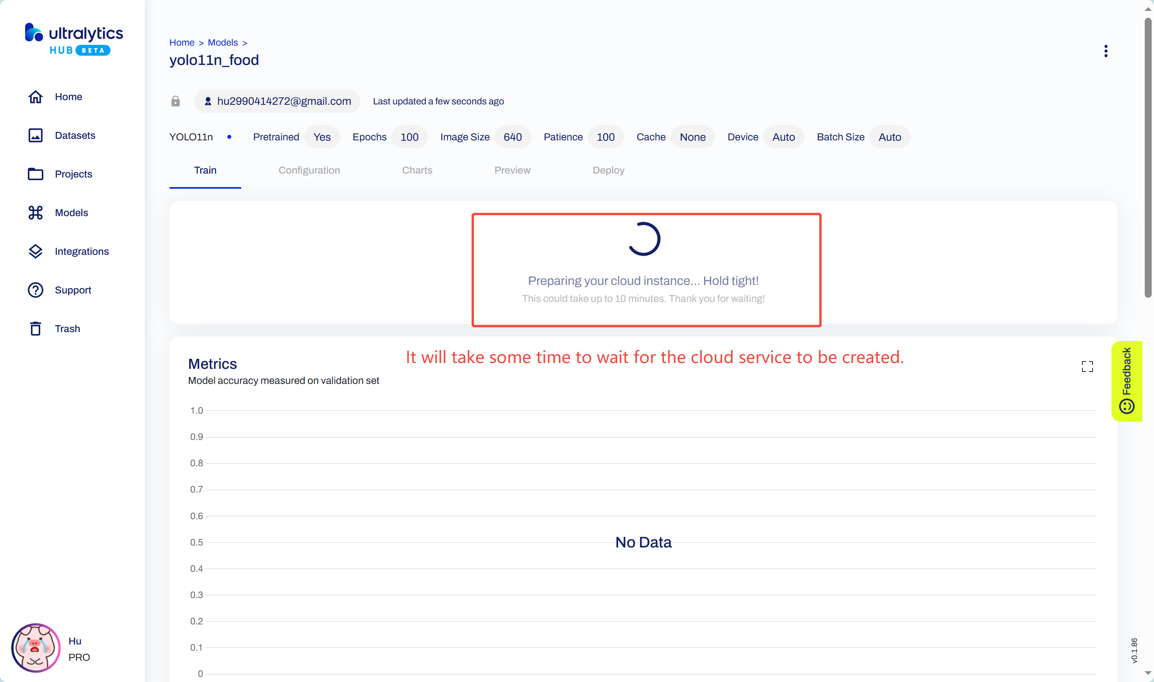Click the Integrations layers icon

point(36,251)
